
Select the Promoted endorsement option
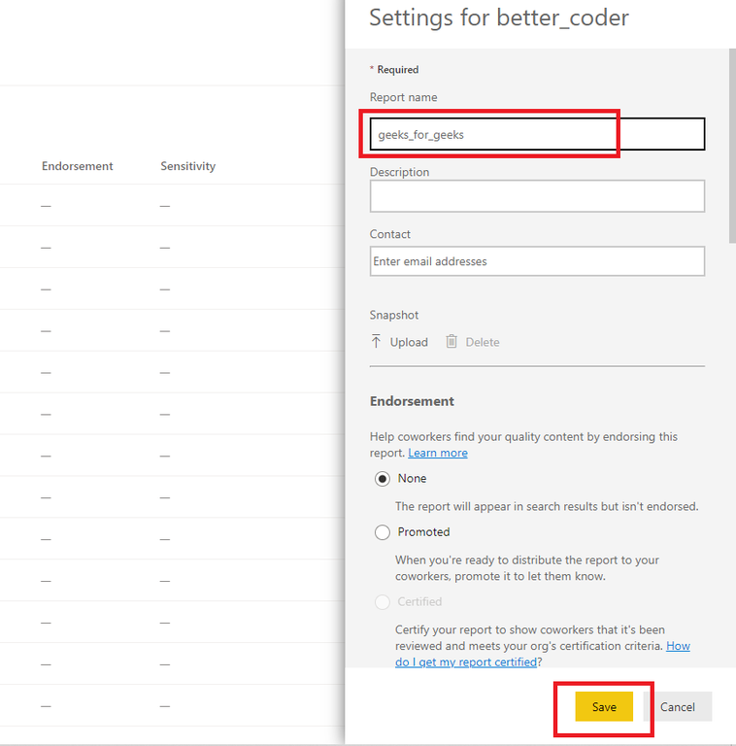[383, 532]
